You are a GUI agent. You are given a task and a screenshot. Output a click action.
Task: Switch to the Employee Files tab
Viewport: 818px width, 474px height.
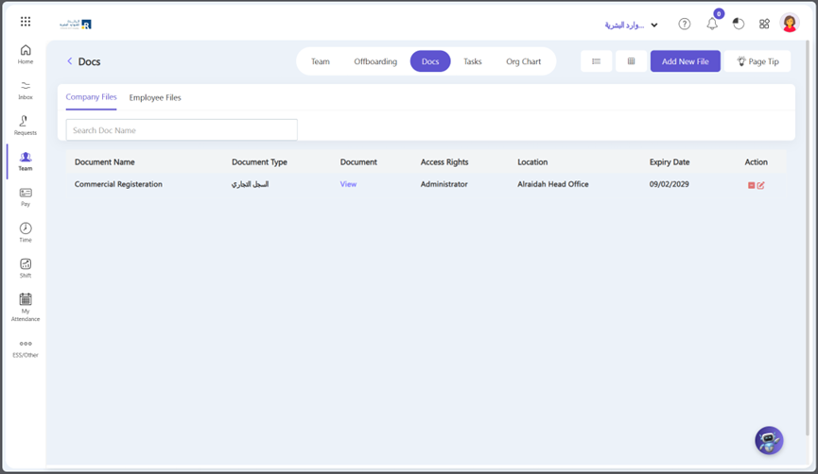click(155, 97)
